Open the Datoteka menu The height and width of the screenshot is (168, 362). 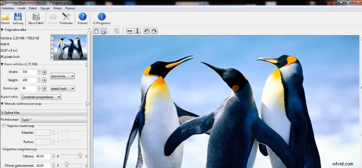pos(7,8)
